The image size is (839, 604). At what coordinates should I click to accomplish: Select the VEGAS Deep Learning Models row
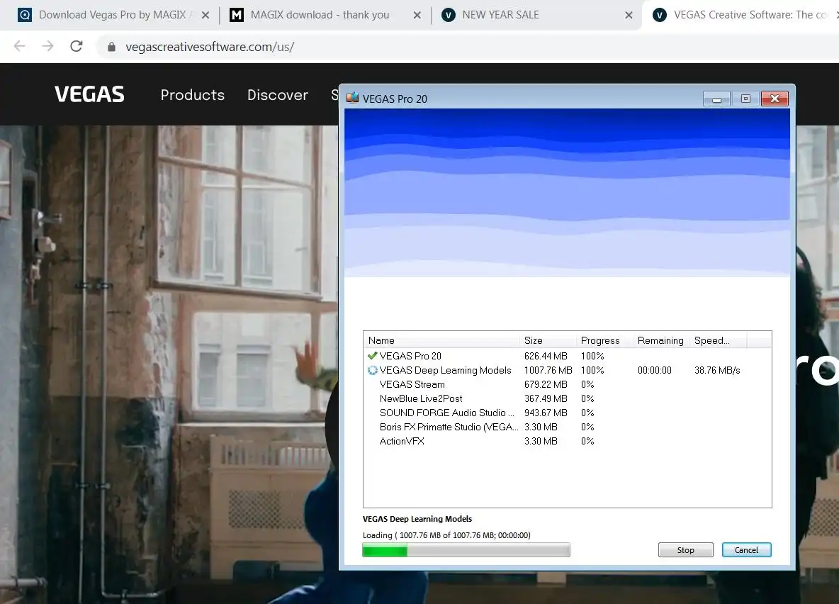[x=567, y=370]
